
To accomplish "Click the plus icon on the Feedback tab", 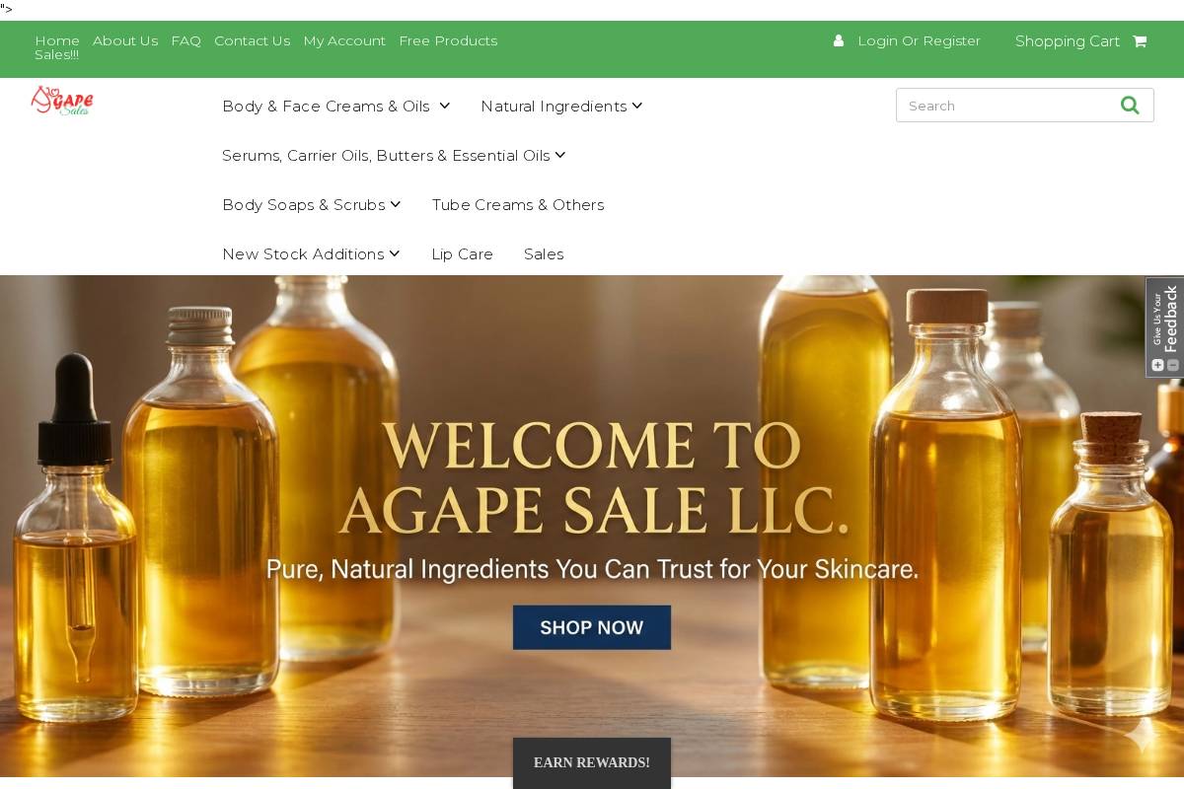I will pos(1156,365).
